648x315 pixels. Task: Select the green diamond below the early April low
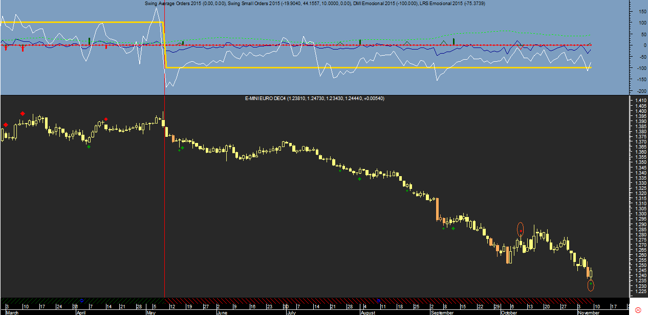click(x=89, y=147)
